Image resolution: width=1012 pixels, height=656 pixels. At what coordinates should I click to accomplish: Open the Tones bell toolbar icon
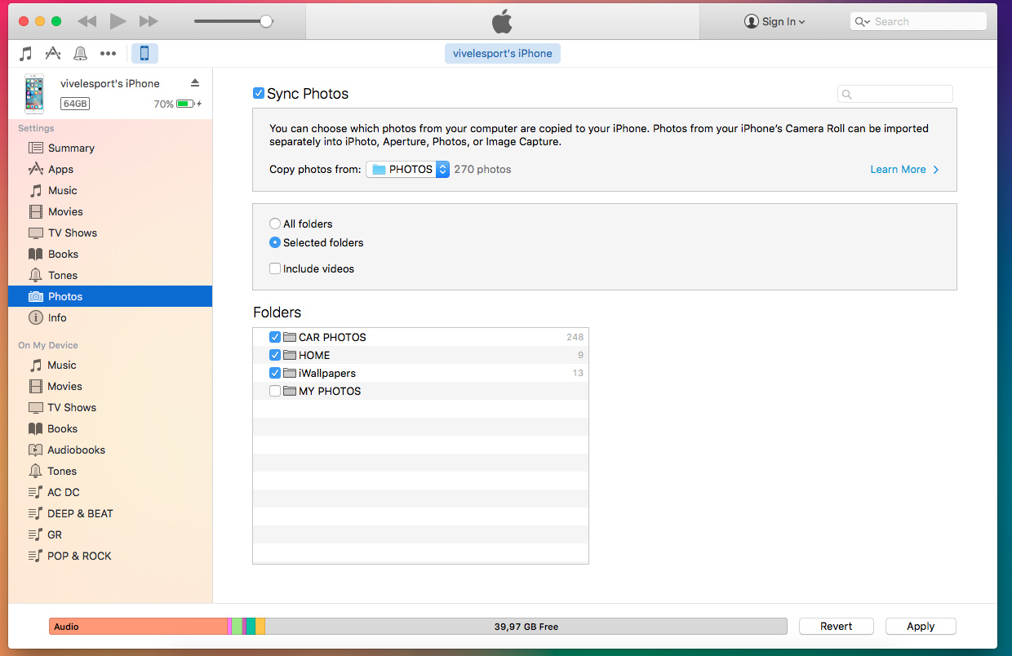coord(80,54)
